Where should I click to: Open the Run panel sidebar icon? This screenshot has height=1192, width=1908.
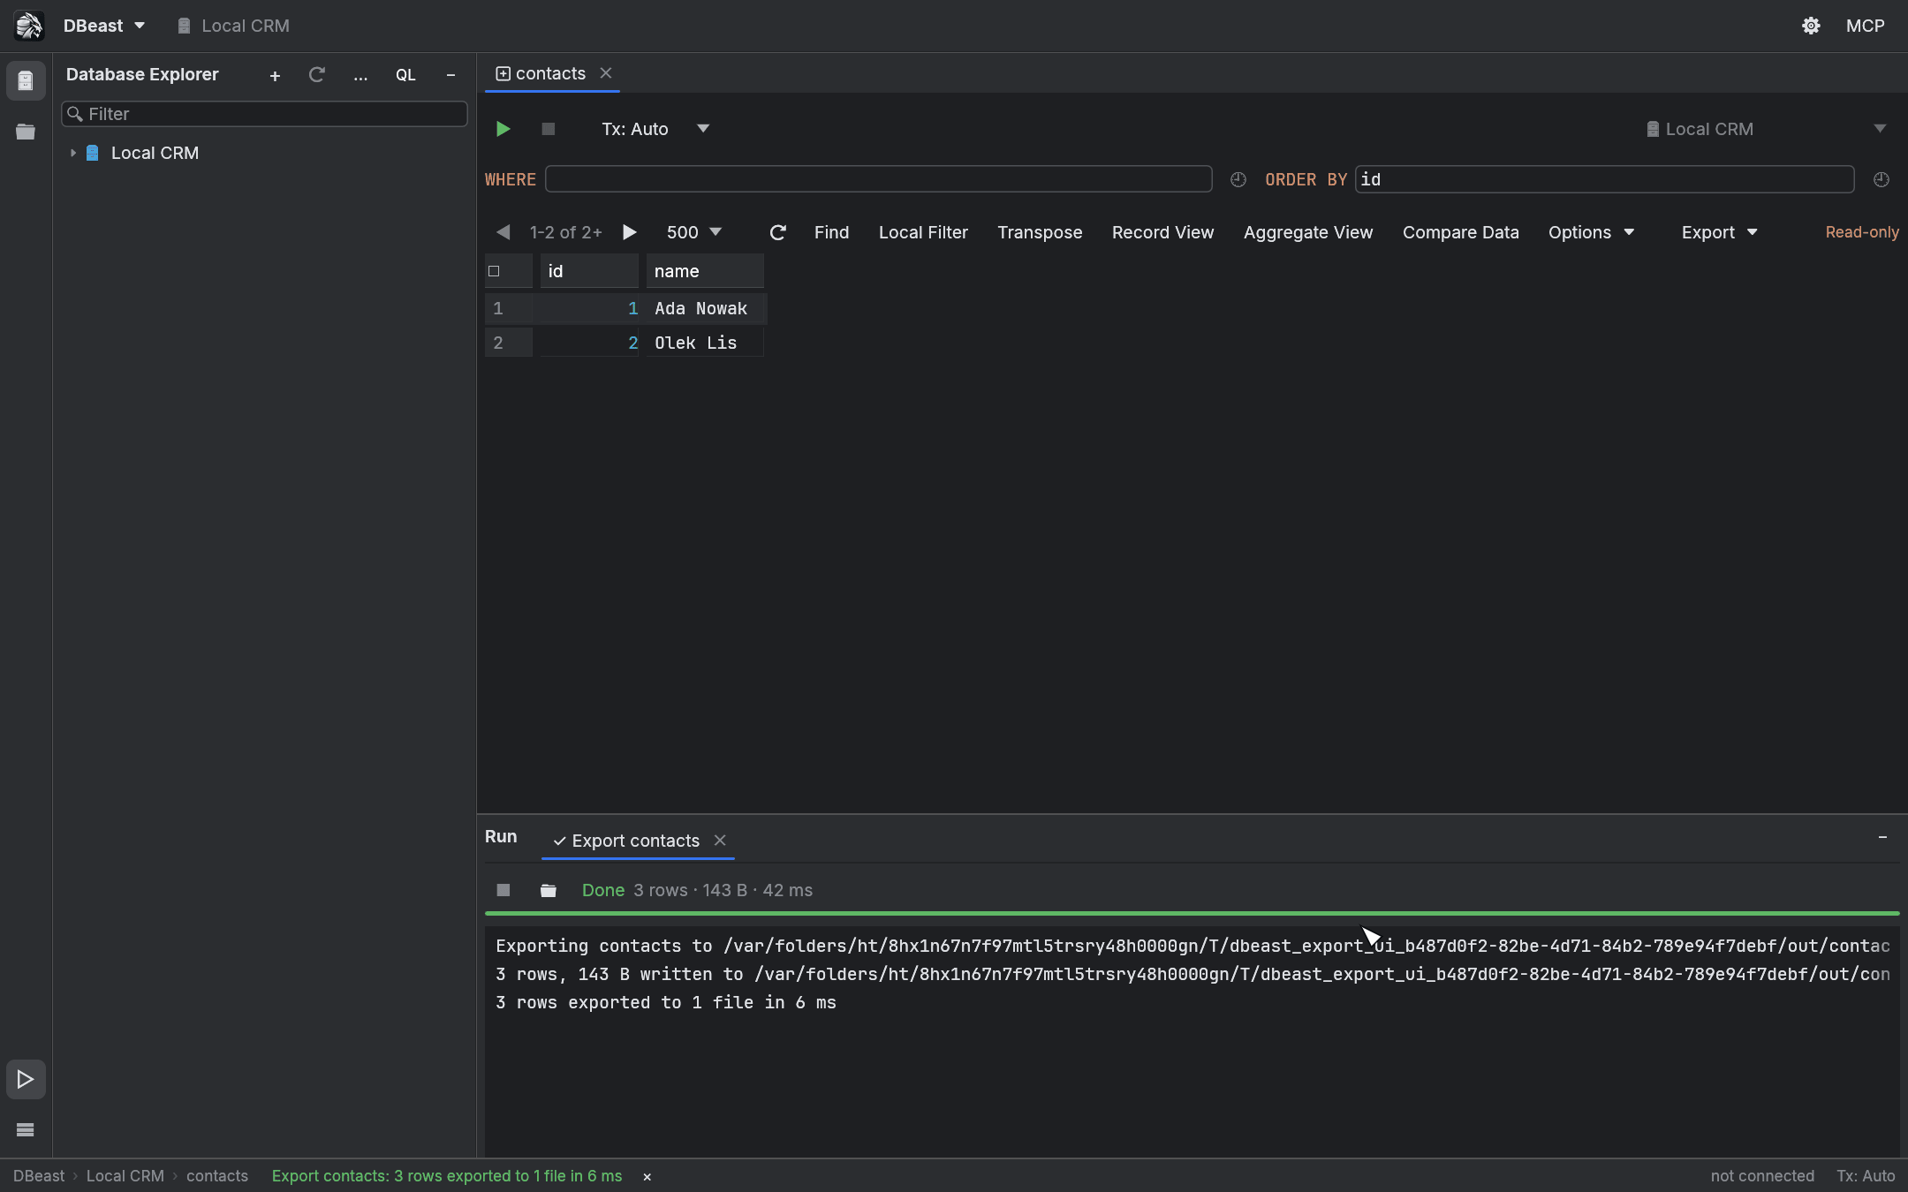click(26, 1079)
